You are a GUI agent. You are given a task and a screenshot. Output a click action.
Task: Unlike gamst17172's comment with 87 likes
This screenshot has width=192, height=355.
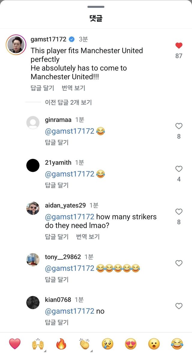coord(179,45)
